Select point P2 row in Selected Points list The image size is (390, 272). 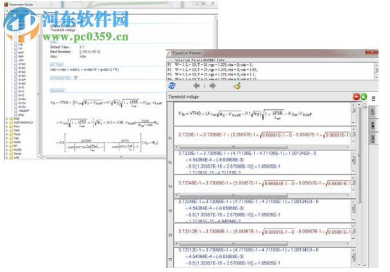271,70
